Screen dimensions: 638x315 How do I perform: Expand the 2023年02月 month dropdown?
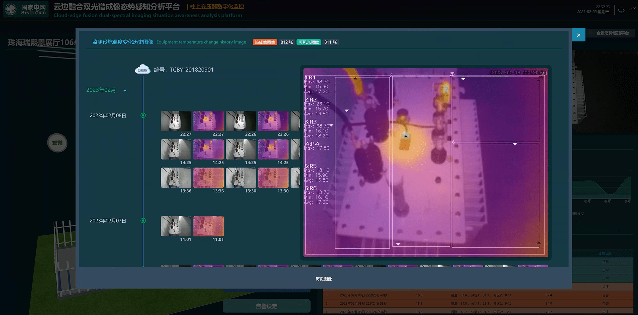pos(125,90)
